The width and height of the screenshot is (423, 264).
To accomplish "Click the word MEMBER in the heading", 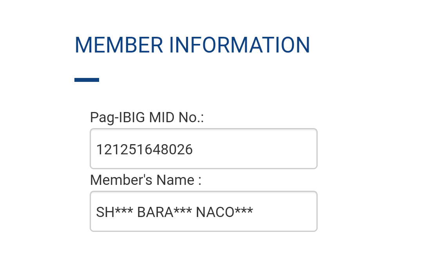I will 119,45.
